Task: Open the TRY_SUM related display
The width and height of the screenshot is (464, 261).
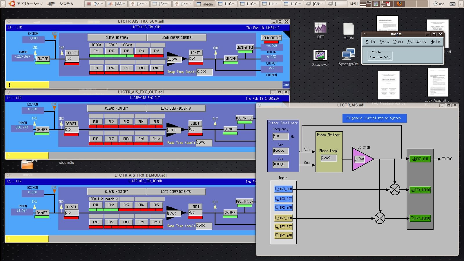Action: (284, 218)
